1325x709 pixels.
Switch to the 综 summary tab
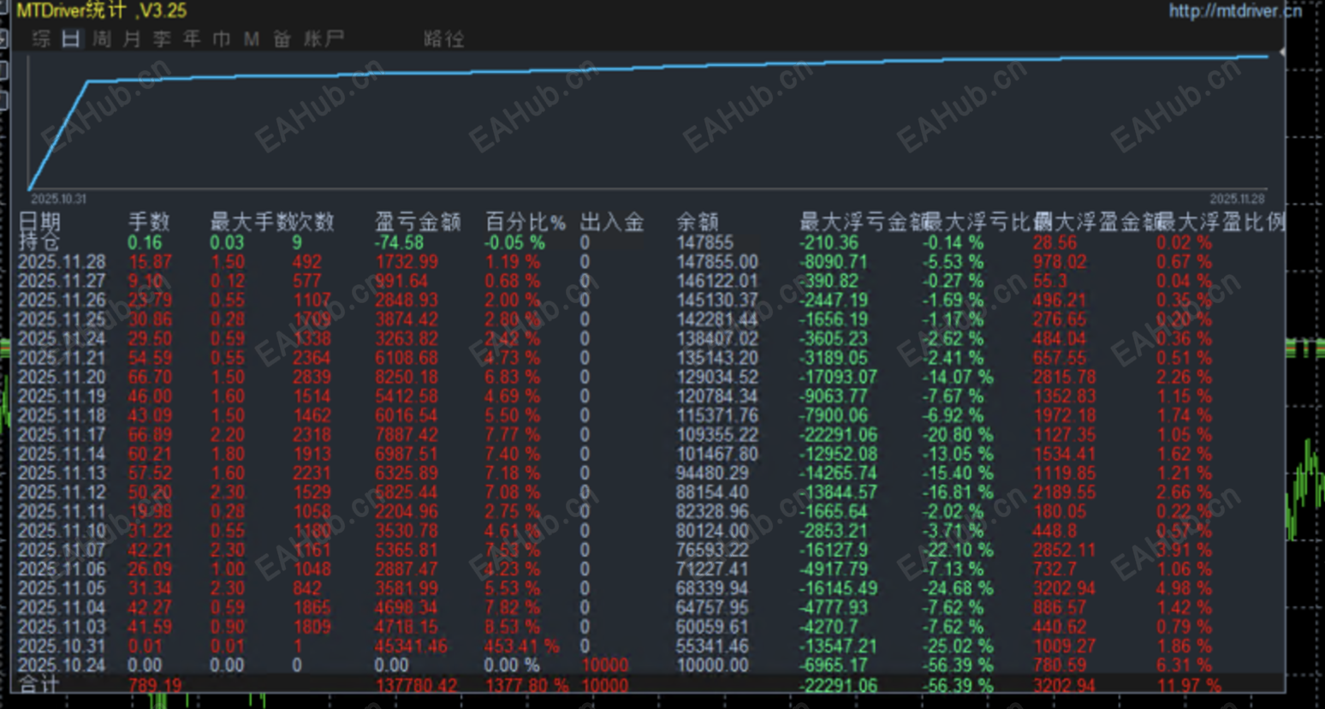tap(41, 39)
